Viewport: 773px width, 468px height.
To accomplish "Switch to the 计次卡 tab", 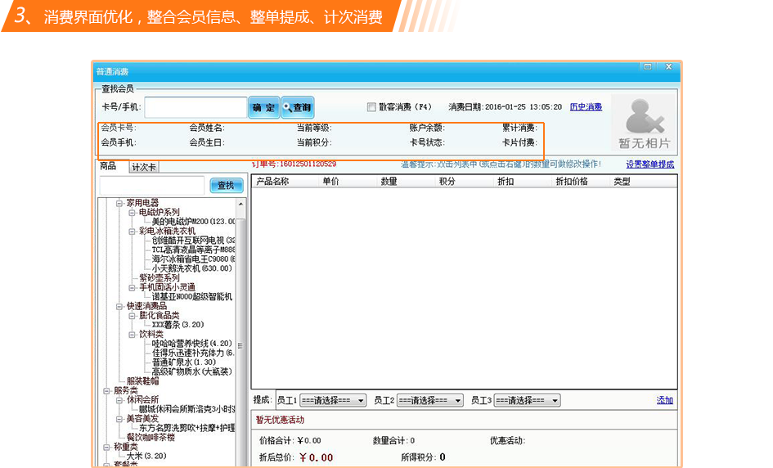I will click(144, 167).
